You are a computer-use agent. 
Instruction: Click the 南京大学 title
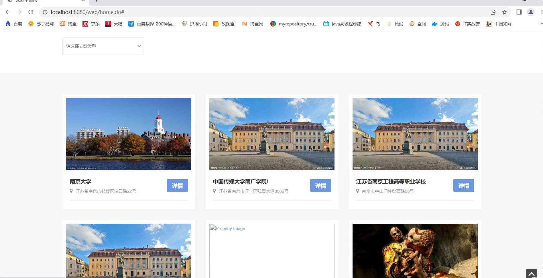pos(80,182)
